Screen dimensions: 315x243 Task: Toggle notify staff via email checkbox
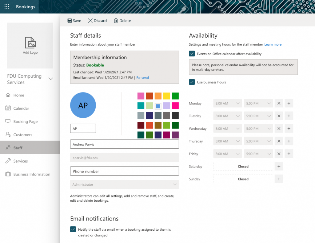(73, 229)
